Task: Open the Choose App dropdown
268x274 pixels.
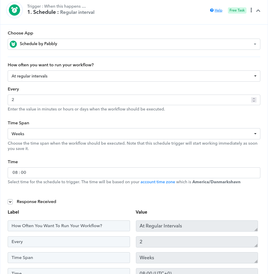Action: pyautogui.click(x=134, y=44)
